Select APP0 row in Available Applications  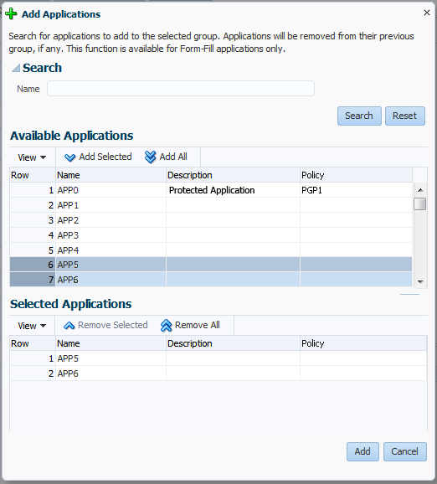tap(211, 190)
